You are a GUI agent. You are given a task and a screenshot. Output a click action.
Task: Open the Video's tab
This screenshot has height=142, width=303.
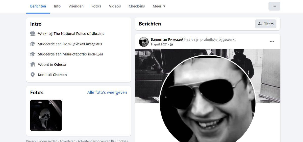pyautogui.click(x=115, y=6)
